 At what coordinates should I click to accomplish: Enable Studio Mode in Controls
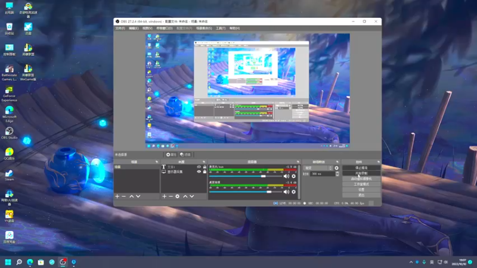(361, 184)
